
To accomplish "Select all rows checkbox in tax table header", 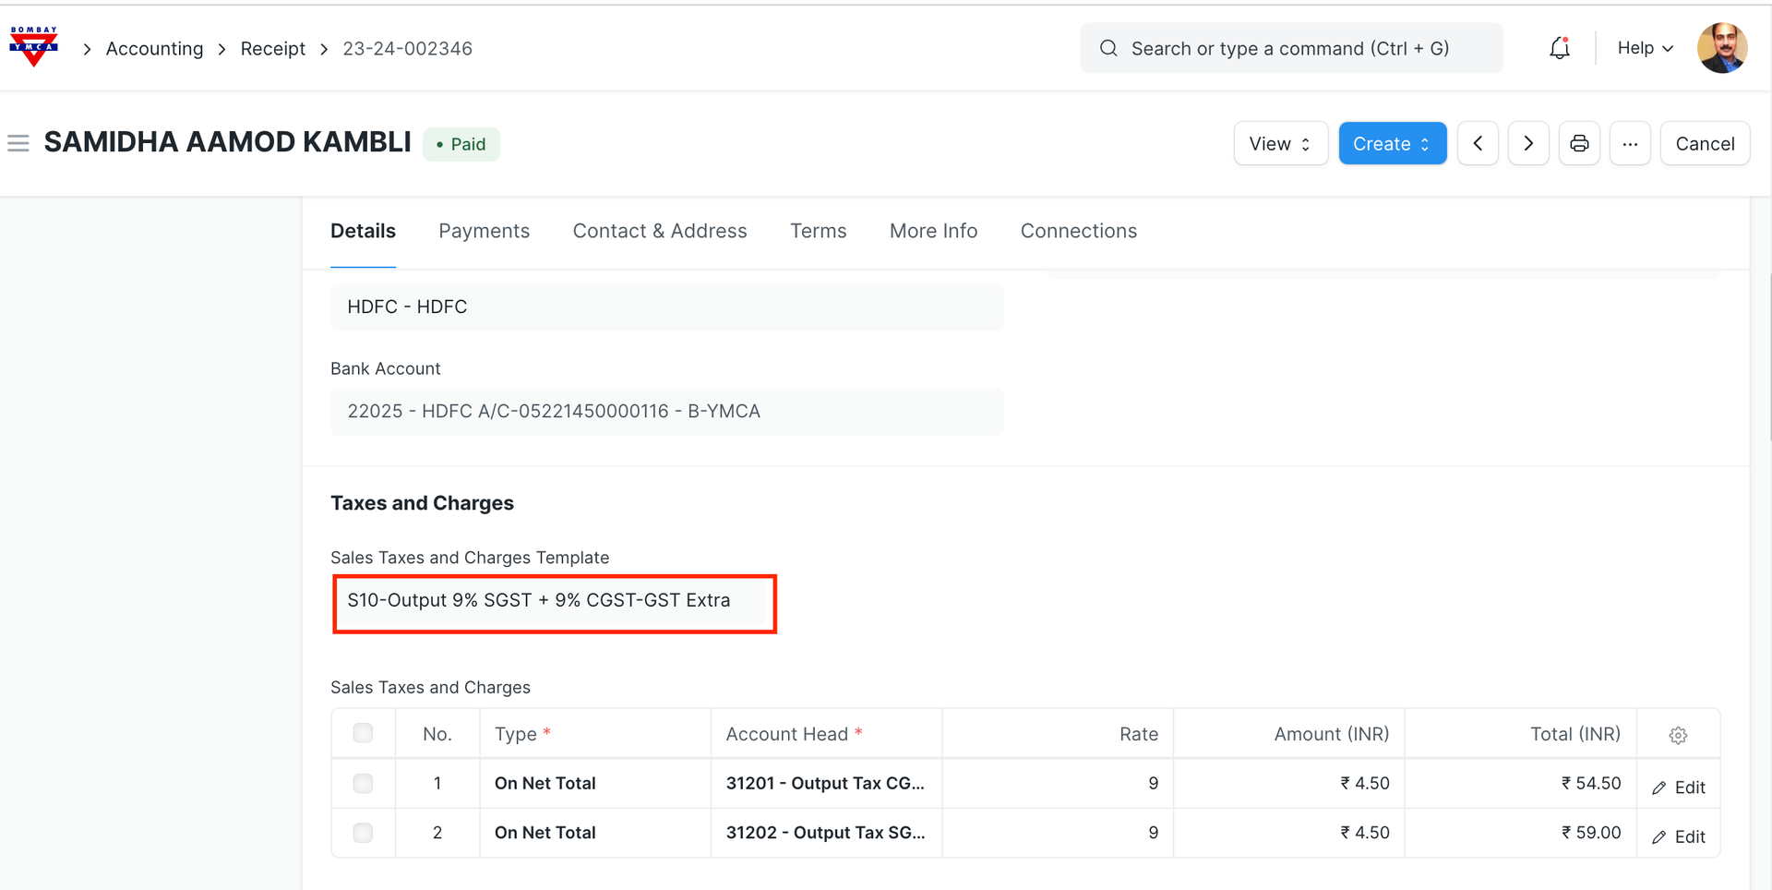I will (363, 733).
